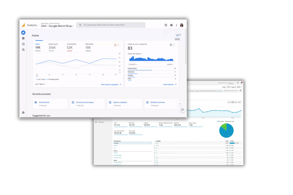The height and width of the screenshot is (195, 293).
Task: Click next arrow in Recently accessed carousel
Action: tap(180, 104)
